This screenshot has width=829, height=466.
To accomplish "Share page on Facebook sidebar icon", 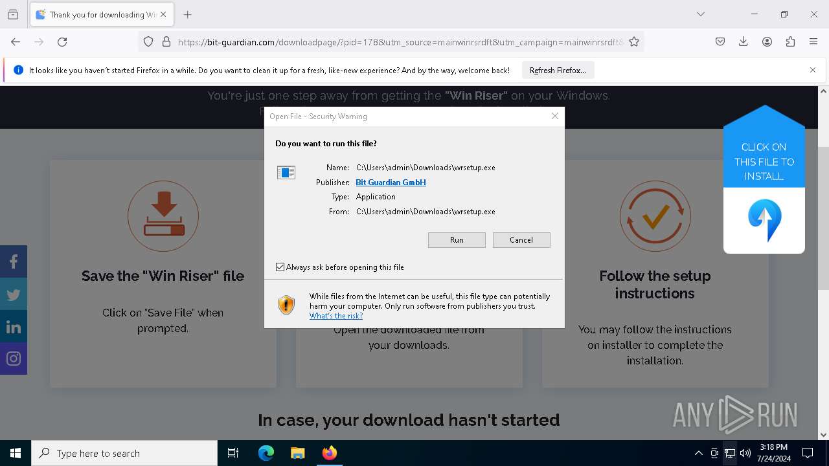I will (x=14, y=261).
